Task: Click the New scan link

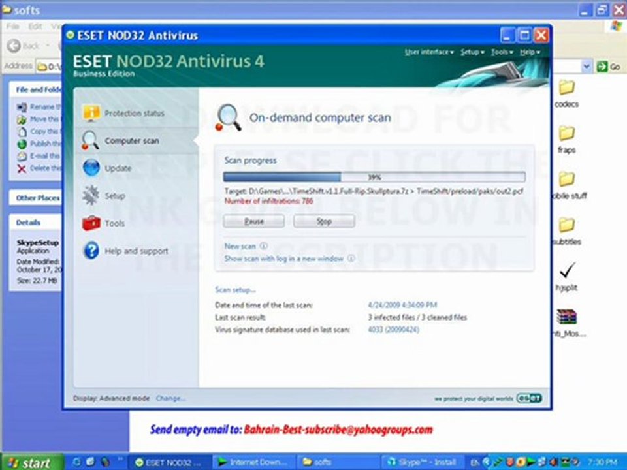Action: (240, 246)
